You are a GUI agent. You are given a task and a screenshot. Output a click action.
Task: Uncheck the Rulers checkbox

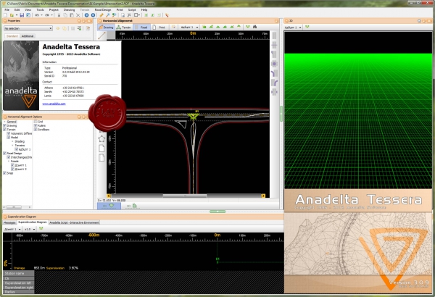point(36,125)
